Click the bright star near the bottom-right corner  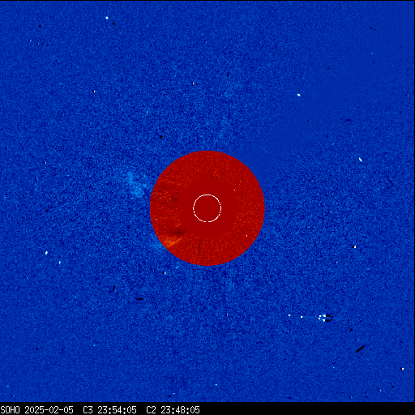click(x=402, y=369)
